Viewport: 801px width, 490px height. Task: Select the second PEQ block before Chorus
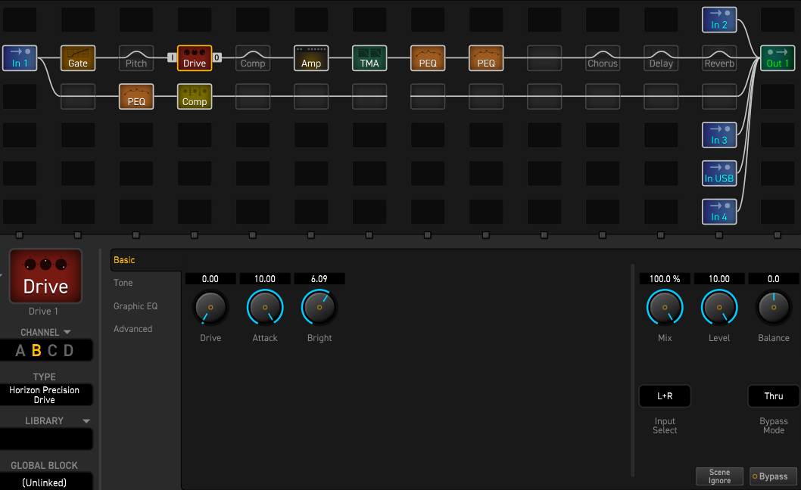[x=486, y=57]
